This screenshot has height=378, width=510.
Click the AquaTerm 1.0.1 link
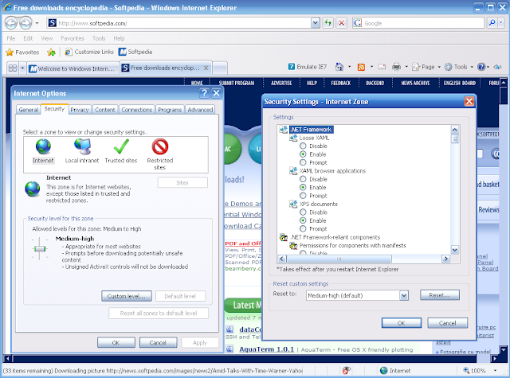[266, 349]
